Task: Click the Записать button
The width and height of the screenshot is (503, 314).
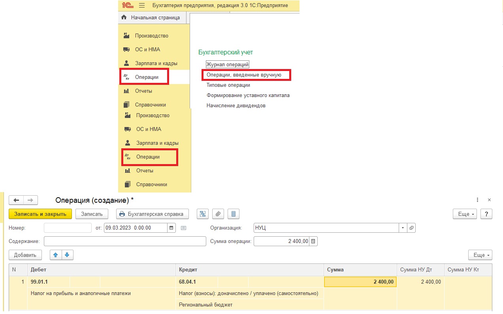Action: point(92,214)
